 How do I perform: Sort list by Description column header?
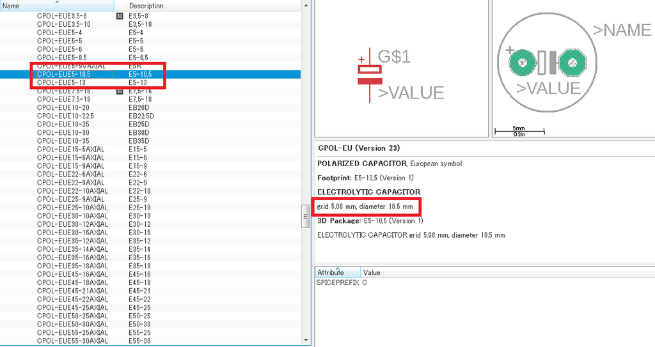214,5
